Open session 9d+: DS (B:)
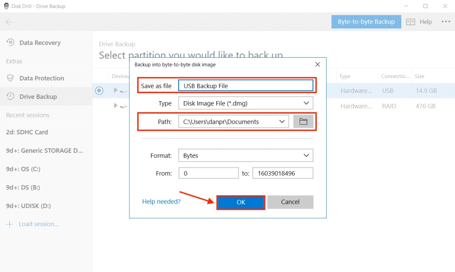Viewport: 455px width, 272px height. pos(23,187)
